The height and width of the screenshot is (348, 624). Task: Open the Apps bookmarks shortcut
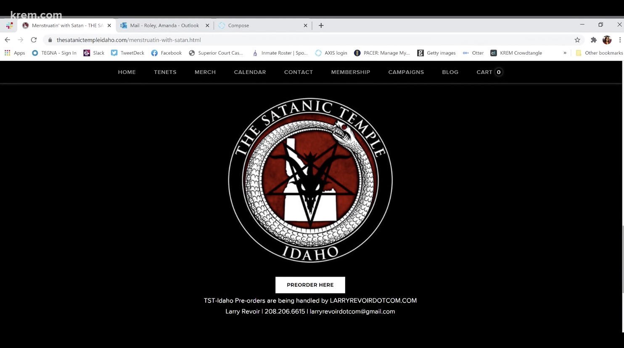tap(15, 53)
